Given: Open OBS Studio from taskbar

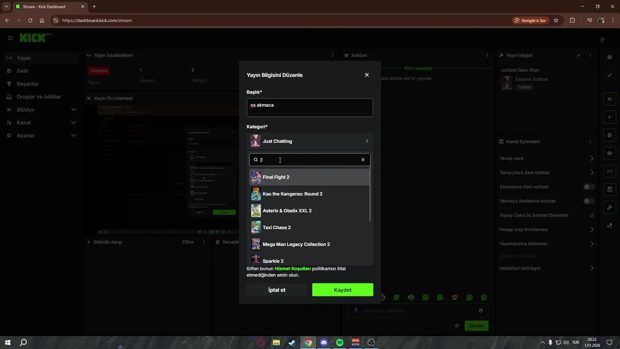Looking at the screenshot, I should (372, 342).
